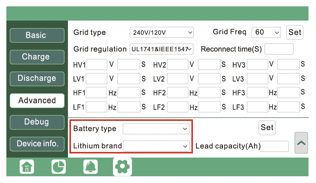Click the LF2 frequency input field
The height and width of the screenshot is (183, 316).
point(178,107)
